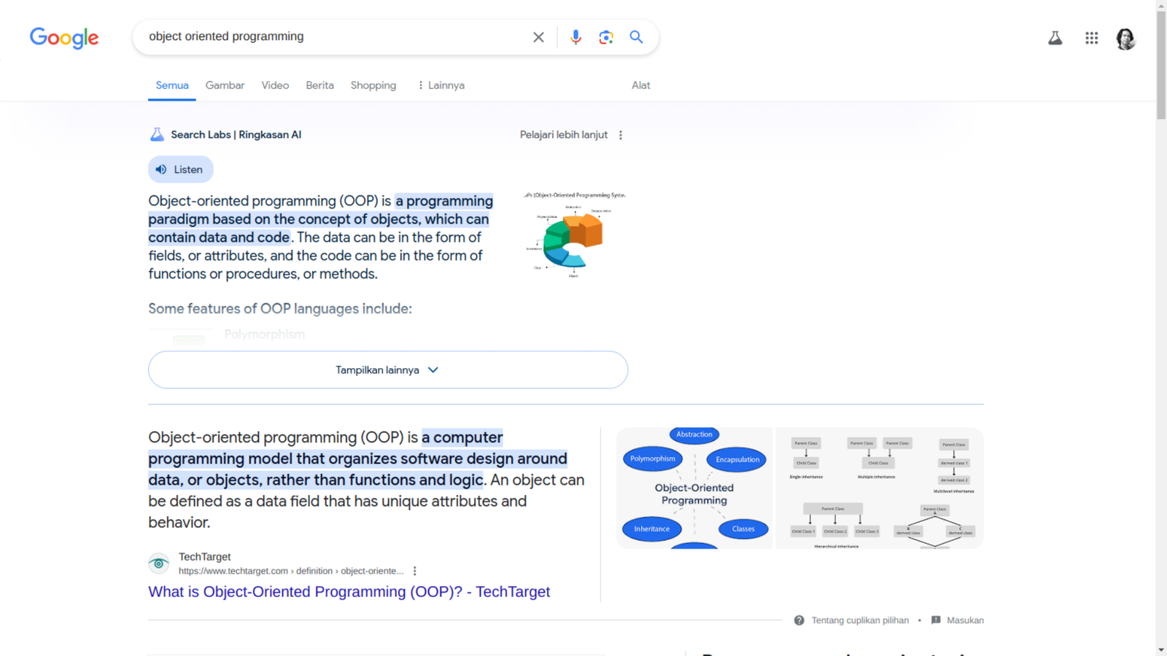Click the Alat tools button
The width and height of the screenshot is (1167, 656).
tap(640, 85)
